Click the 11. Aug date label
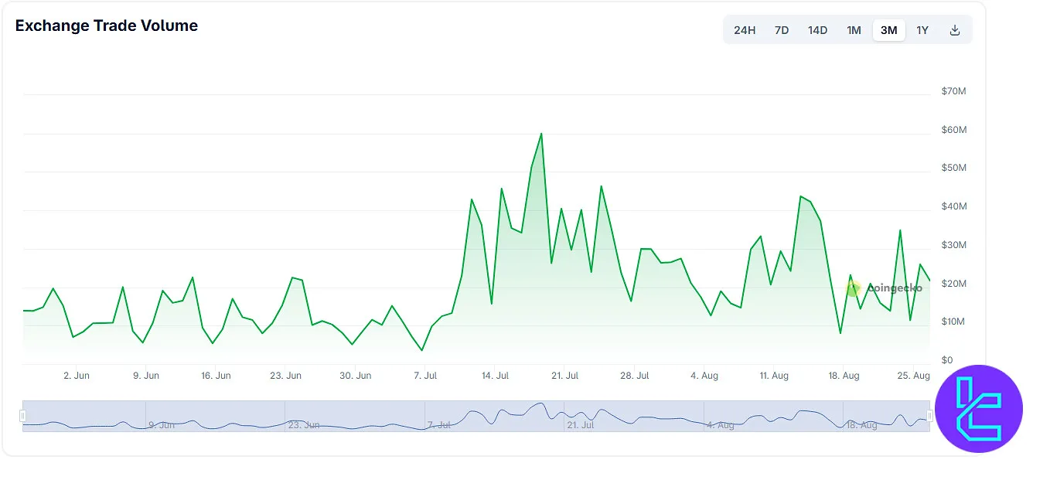 pyautogui.click(x=774, y=376)
